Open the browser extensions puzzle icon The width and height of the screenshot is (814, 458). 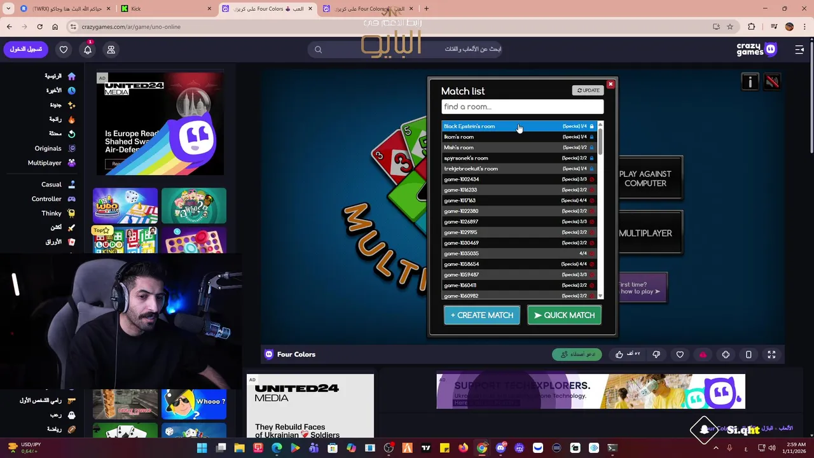(x=752, y=27)
